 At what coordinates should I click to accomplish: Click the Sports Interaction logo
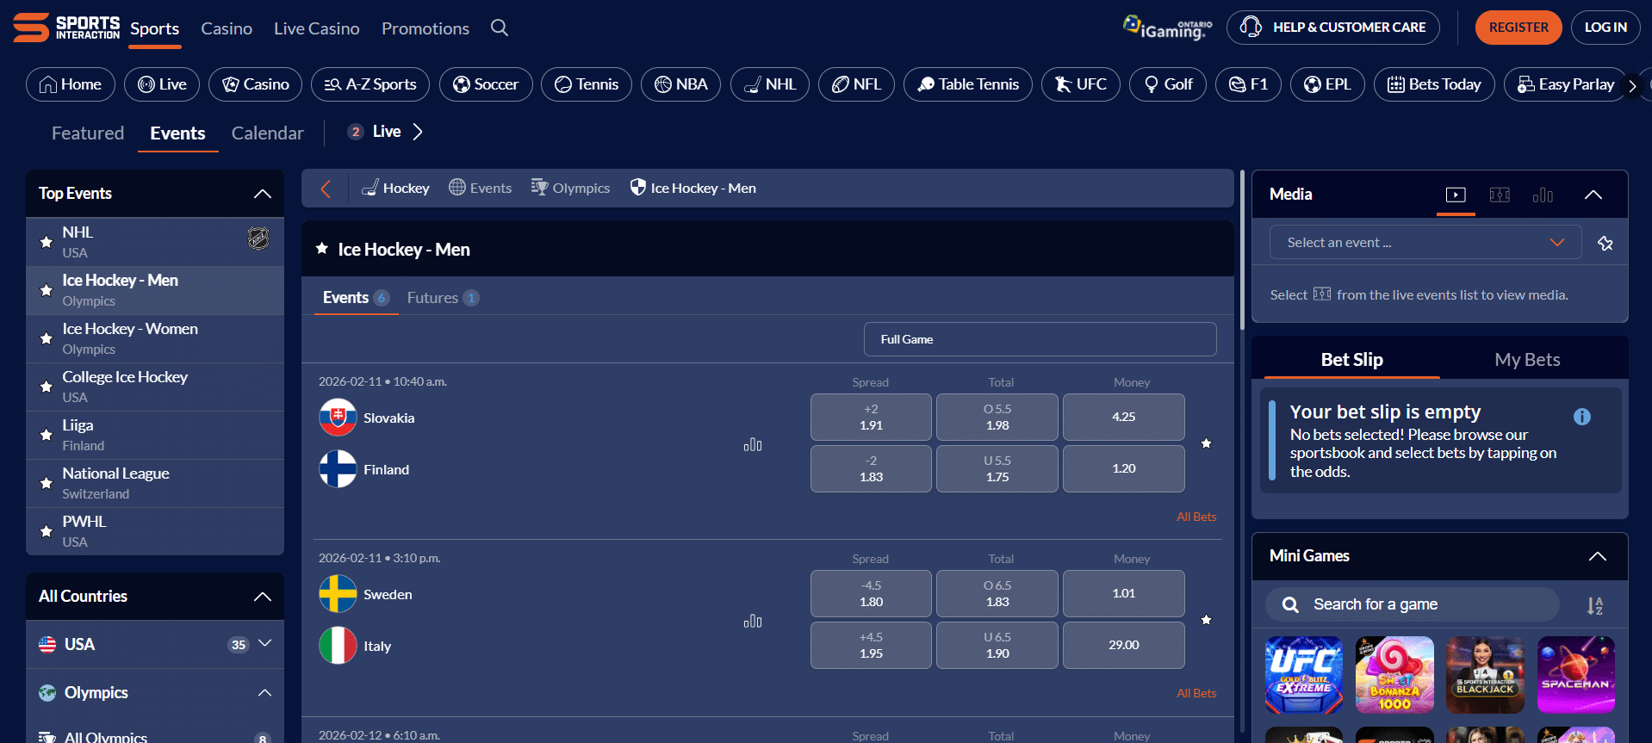click(66, 28)
